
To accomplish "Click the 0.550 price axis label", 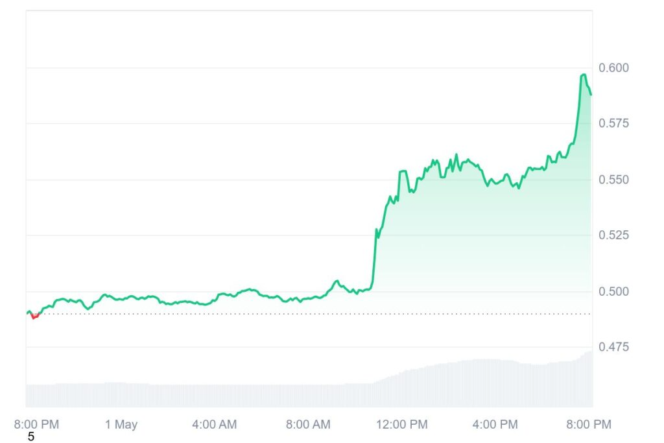I will point(615,179).
